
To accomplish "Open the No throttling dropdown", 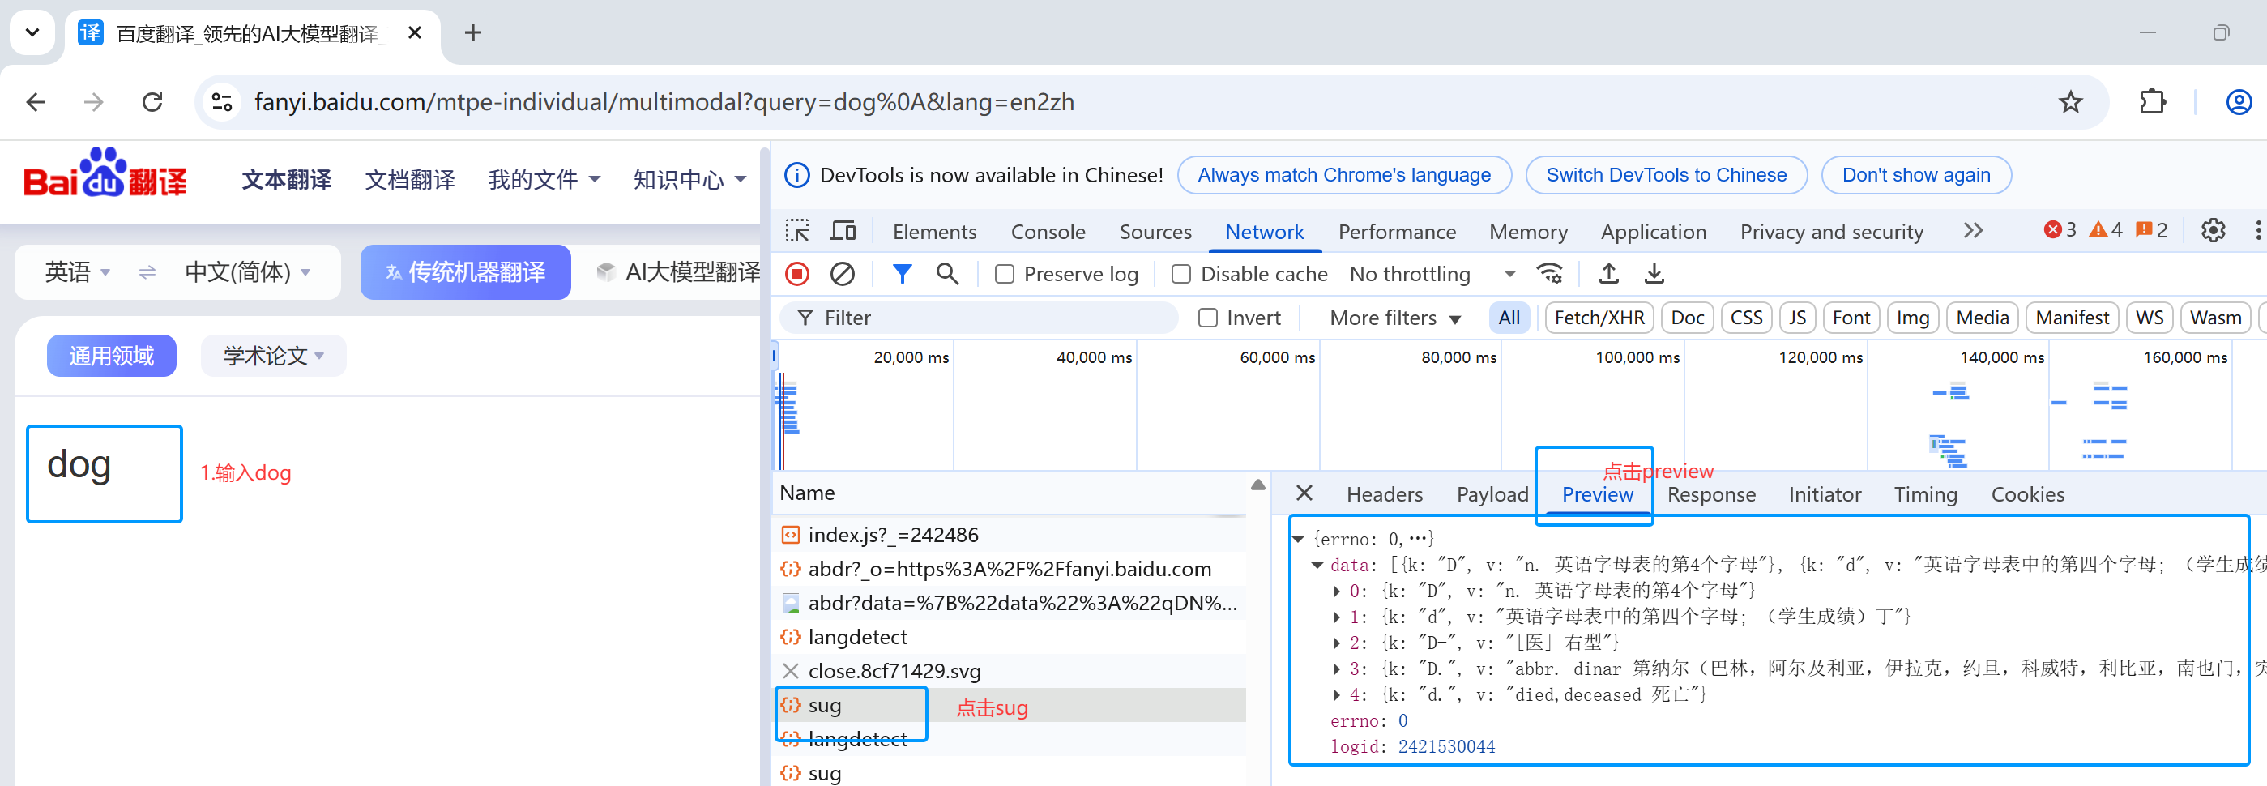I will (x=1432, y=274).
